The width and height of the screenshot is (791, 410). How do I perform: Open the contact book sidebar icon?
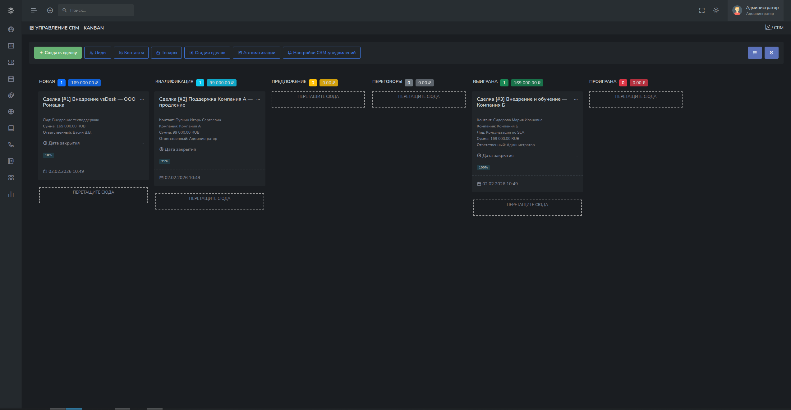pos(11,161)
